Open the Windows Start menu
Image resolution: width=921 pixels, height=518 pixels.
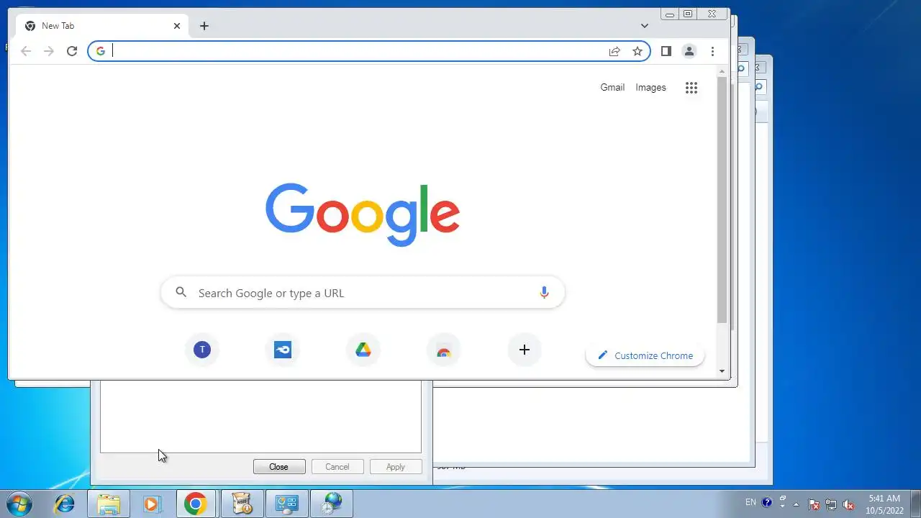coord(19,504)
